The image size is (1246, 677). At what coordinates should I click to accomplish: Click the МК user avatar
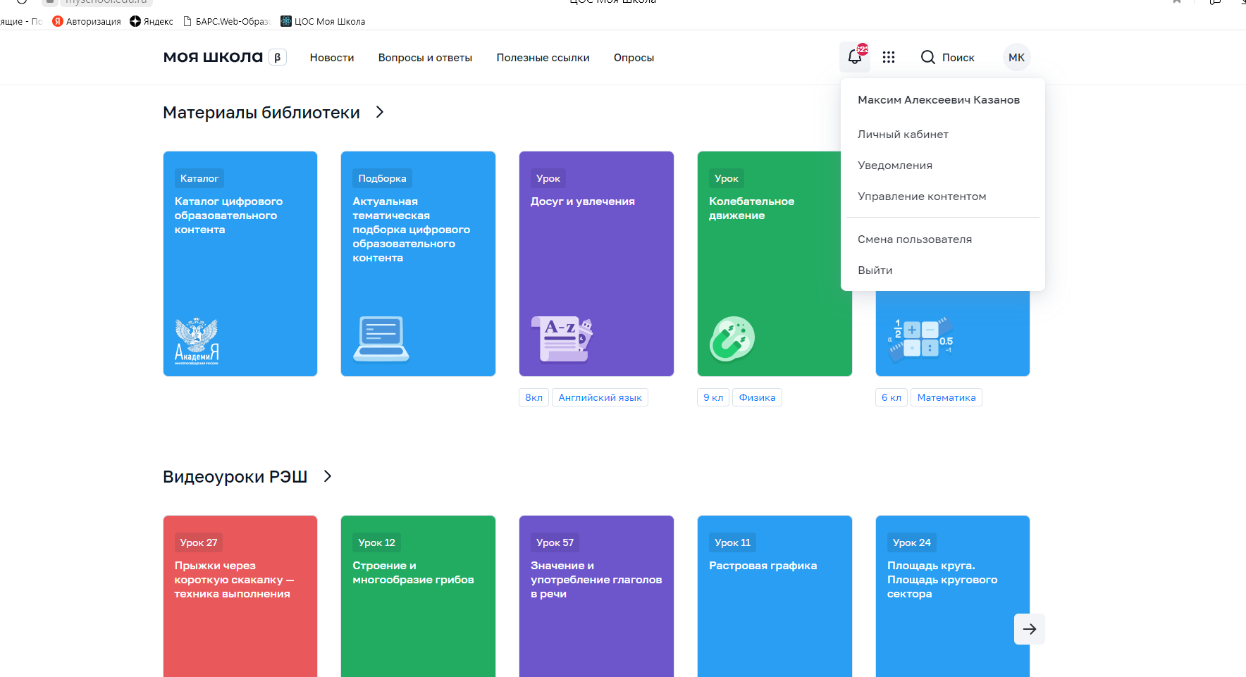(x=1016, y=57)
